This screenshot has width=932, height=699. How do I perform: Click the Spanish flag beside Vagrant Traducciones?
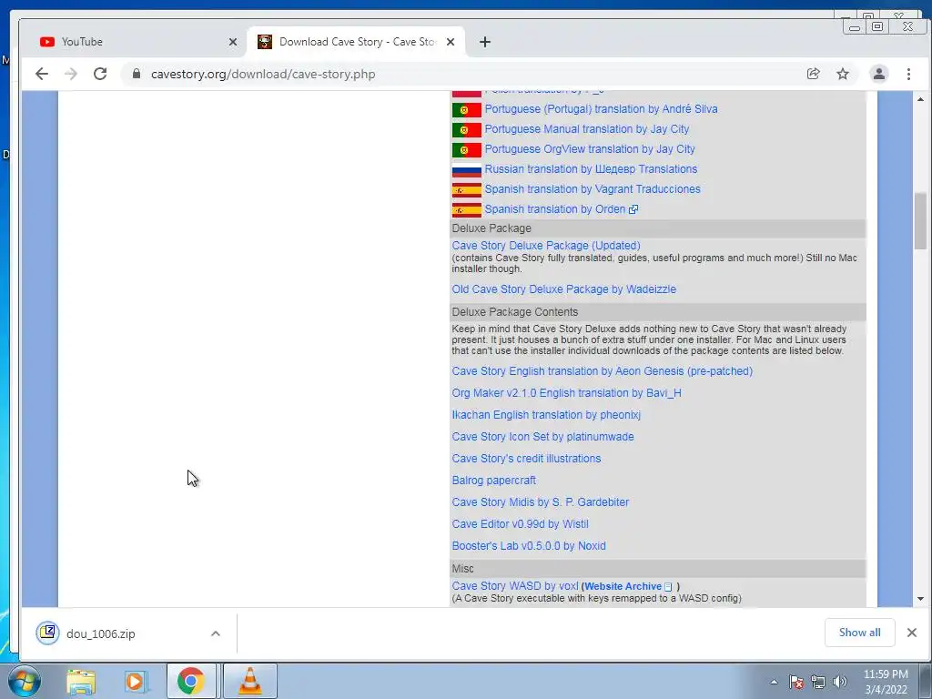coord(467,190)
